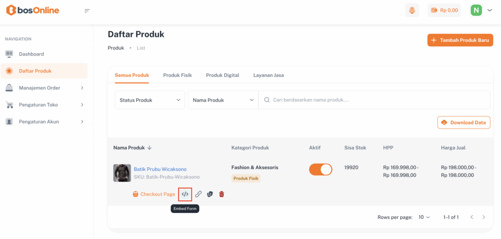Open the Batik Prubu Wicaksono product link

coord(160,169)
